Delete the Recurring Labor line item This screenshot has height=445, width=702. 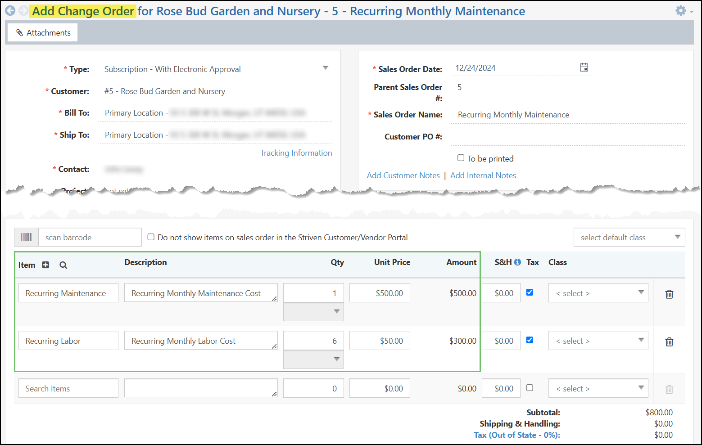(669, 342)
